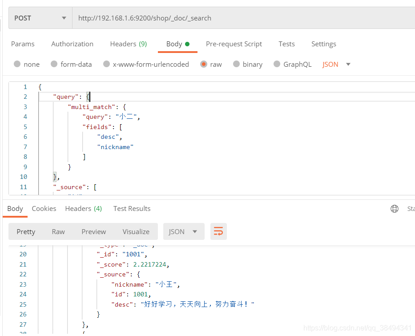Choose the x-www-form-urlencoded body option
The image size is (415, 336).
point(106,64)
